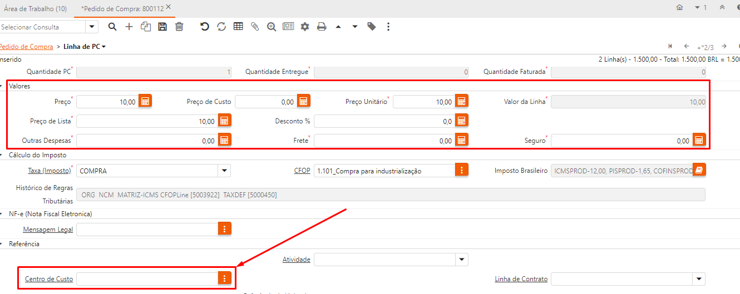
Task: Toggle grid view using the table icon
Action: point(238,27)
